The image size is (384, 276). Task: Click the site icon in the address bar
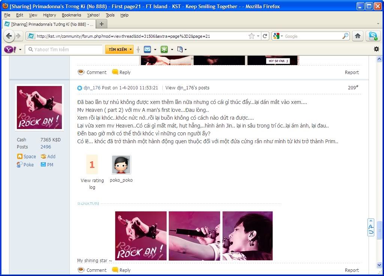31,36
